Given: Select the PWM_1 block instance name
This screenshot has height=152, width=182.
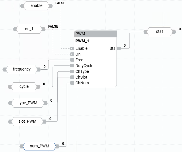Looking at the screenshot, I should (83, 41).
